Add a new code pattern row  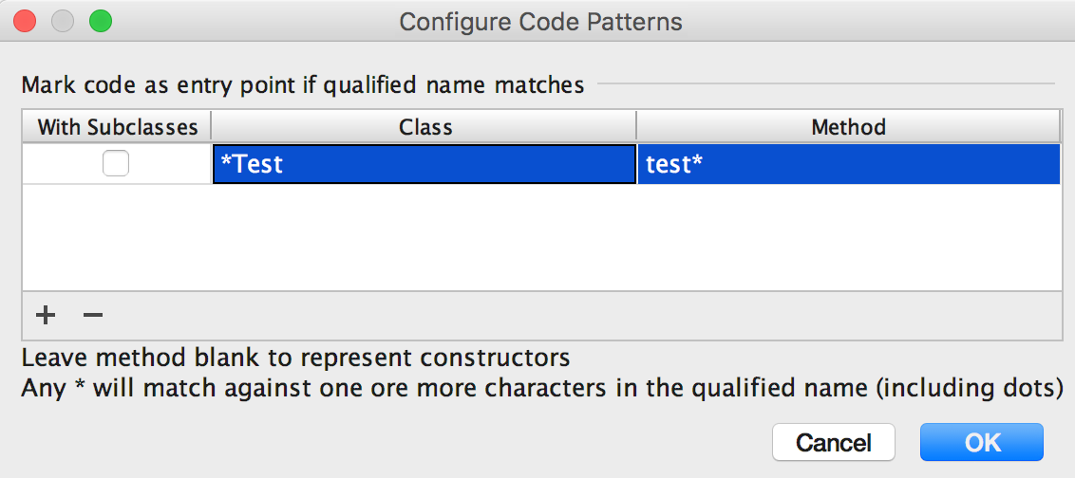click(x=46, y=315)
